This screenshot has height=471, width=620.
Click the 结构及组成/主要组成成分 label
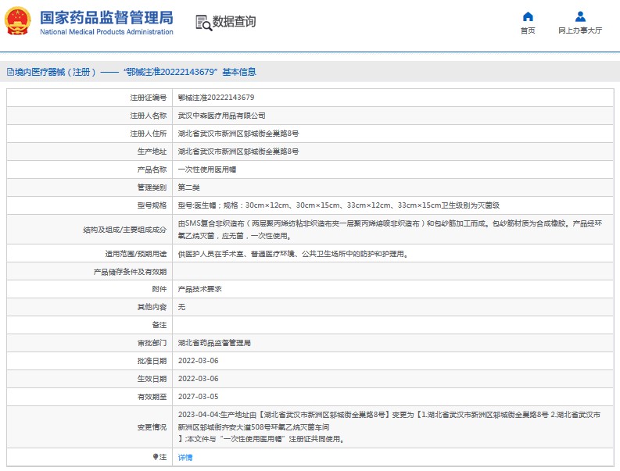(125, 230)
